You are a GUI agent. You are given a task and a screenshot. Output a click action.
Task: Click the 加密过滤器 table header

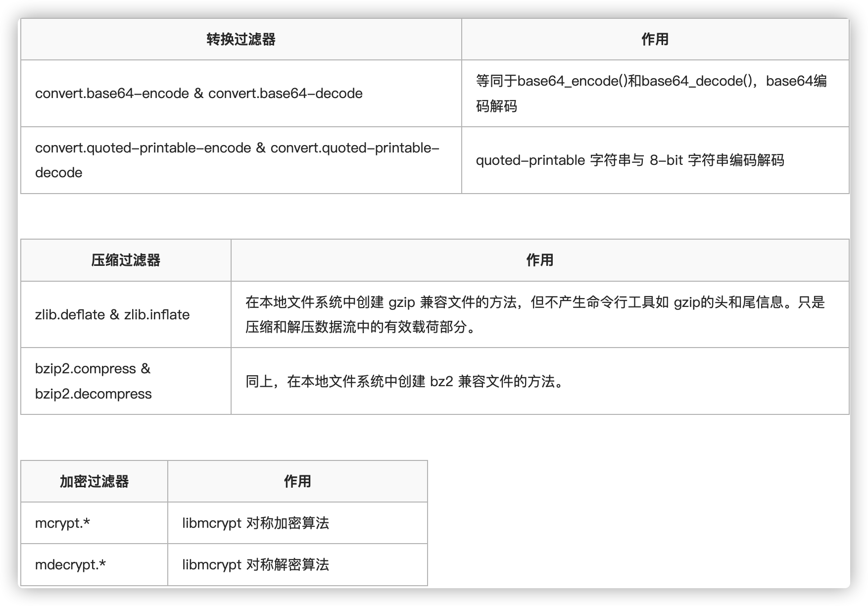(94, 481)
